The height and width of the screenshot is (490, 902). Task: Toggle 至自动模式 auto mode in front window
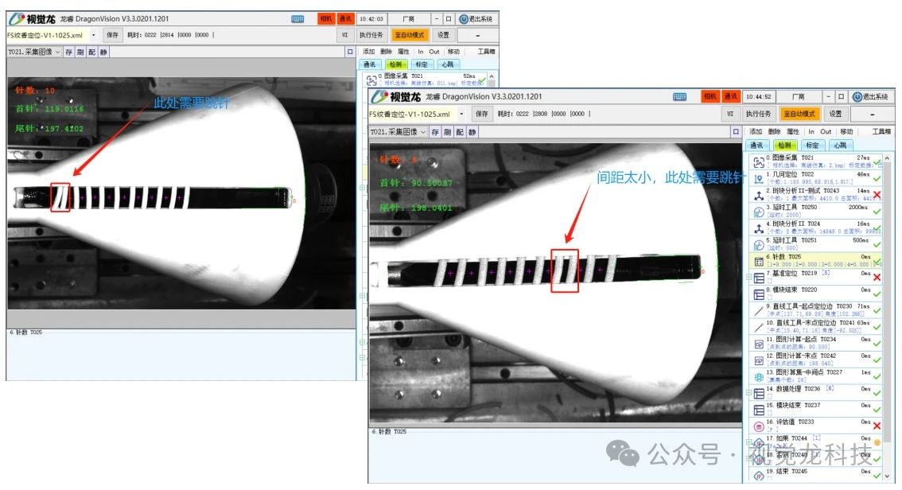tap(799, 114)
